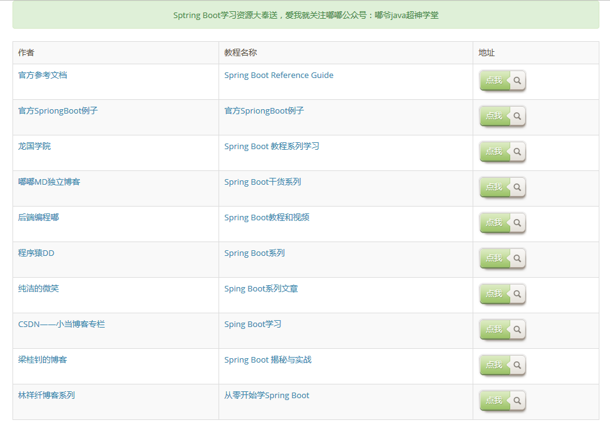The image size is (610, 425).
Task: Open the Spring Boot Reference Guide link
Action: 278,76
